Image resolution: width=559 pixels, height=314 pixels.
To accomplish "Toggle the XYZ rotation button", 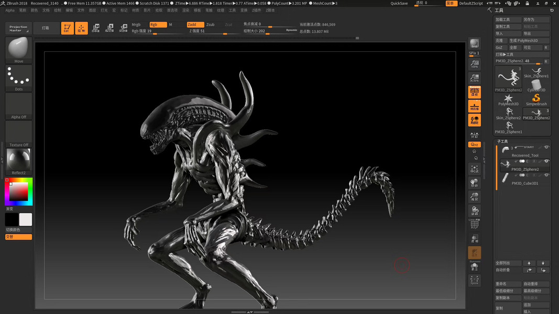I will [x=474, y=144].
